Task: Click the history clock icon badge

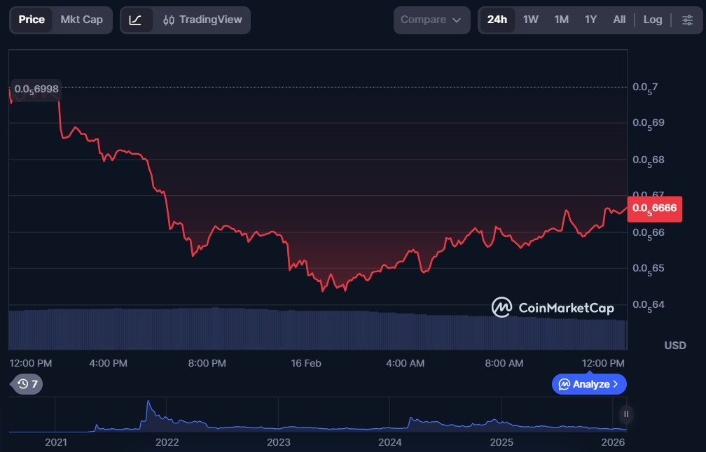Action: (x=27, y=383)
